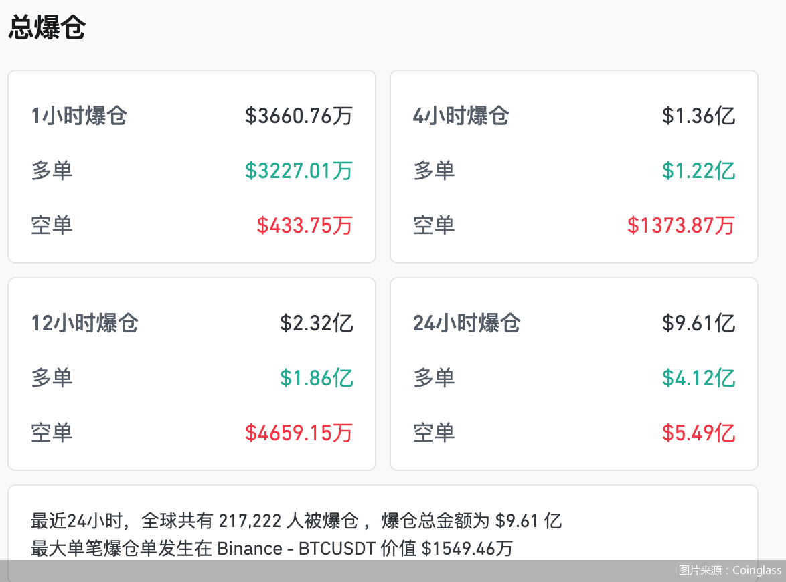The image size is (786, 582).
Task: Click the Coinglass image source credit
Action: [730, 570]
